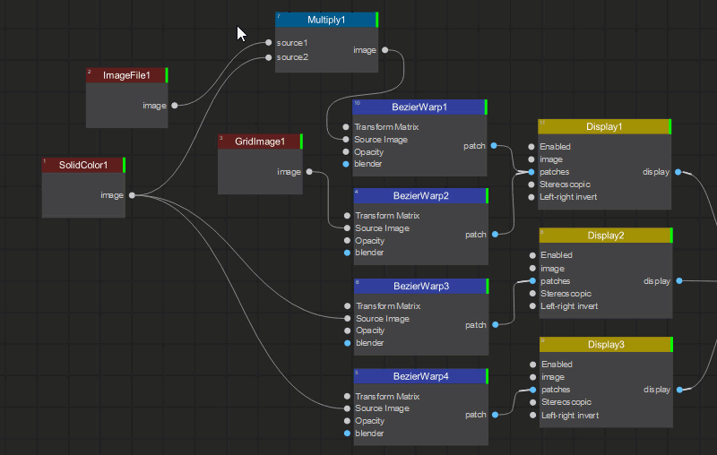Click Display2 image input port
The width and height of the screenshot is (717, 455).
(532, 268)
